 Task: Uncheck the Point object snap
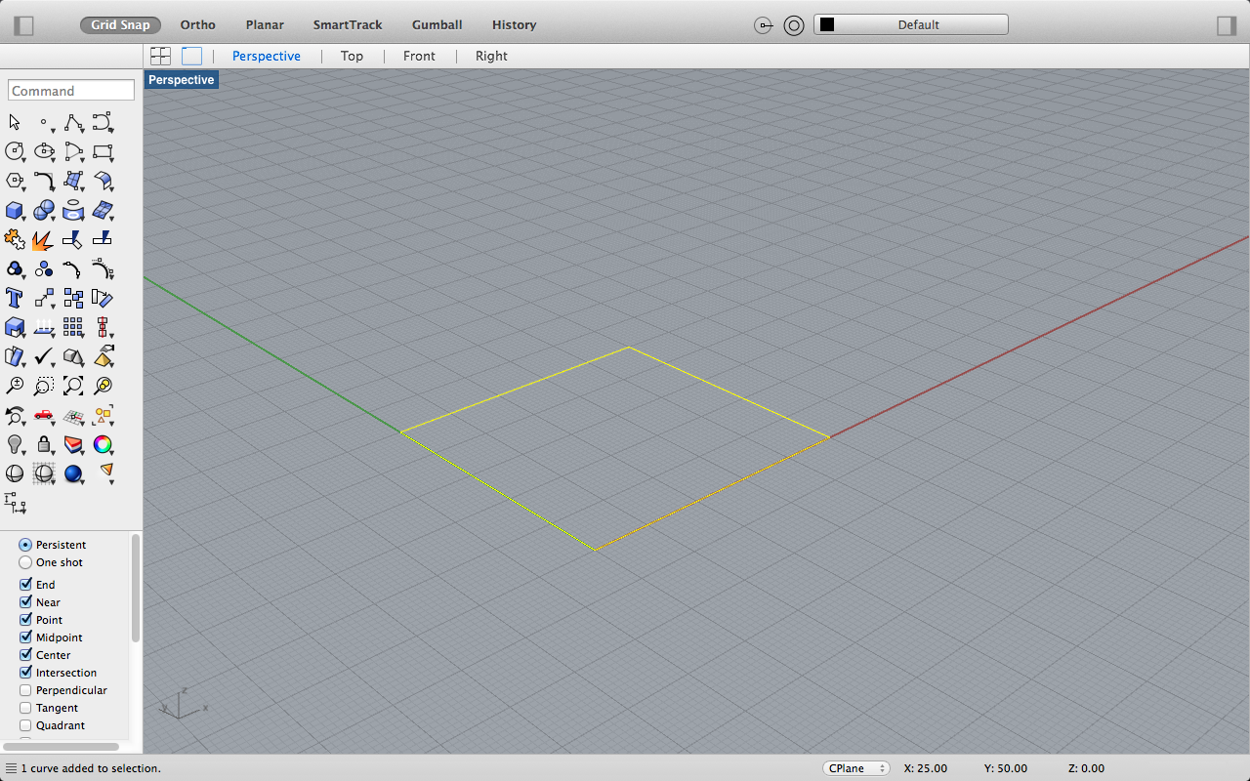[x=26, y=620]
